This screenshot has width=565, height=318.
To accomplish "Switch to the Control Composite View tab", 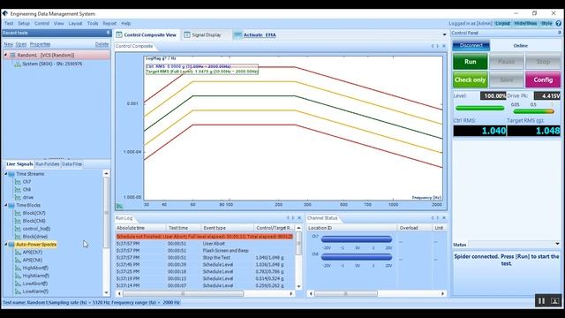I will click(147, 35).
